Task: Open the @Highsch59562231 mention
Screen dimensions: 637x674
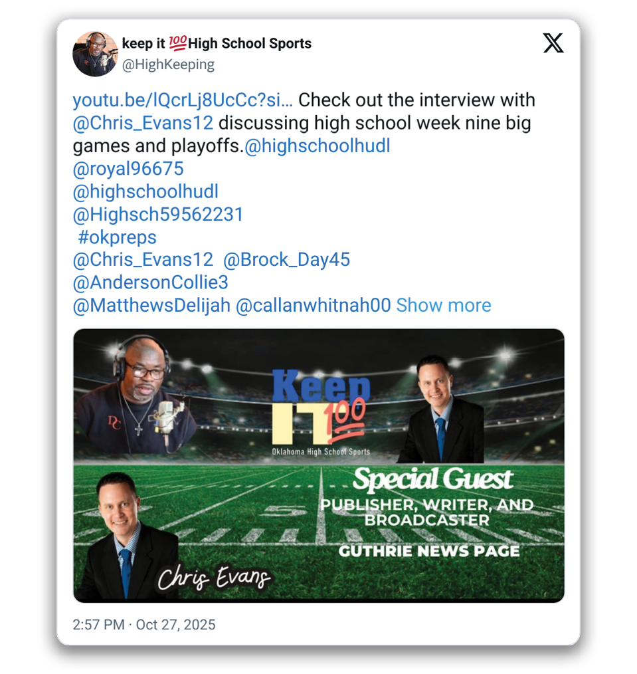Action: [158, 214]
